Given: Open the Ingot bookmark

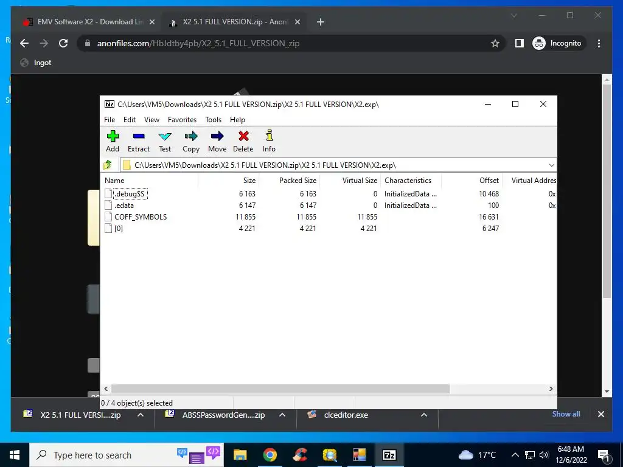Looking at the screenshot, I should [36, 63].
